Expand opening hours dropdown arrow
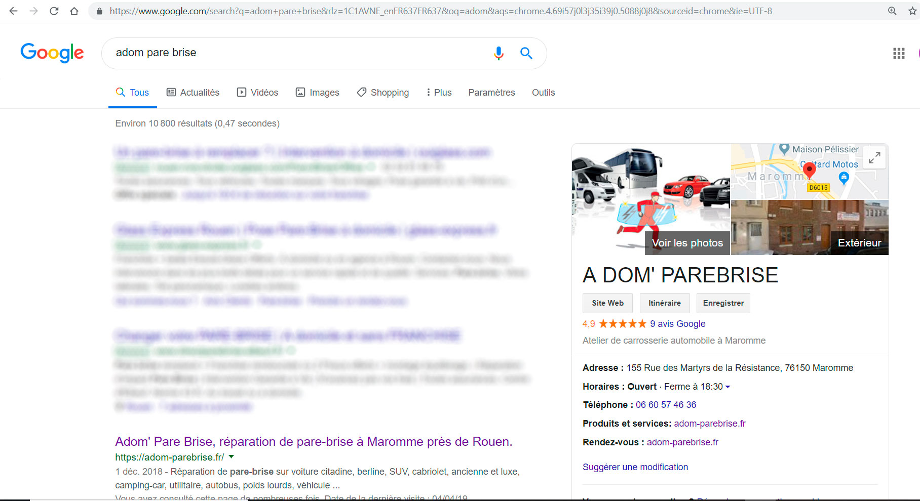 (728, 387)
